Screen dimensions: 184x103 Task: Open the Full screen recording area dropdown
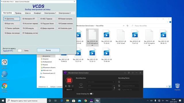click(x=101, y=82)
